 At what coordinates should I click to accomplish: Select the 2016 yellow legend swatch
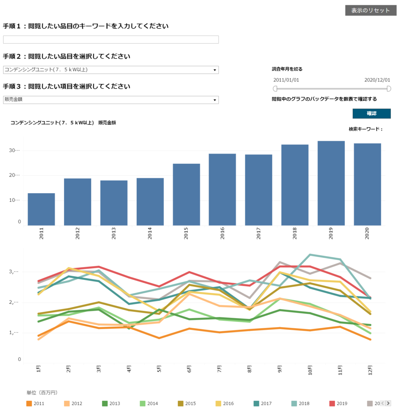[x=218, y=403]
